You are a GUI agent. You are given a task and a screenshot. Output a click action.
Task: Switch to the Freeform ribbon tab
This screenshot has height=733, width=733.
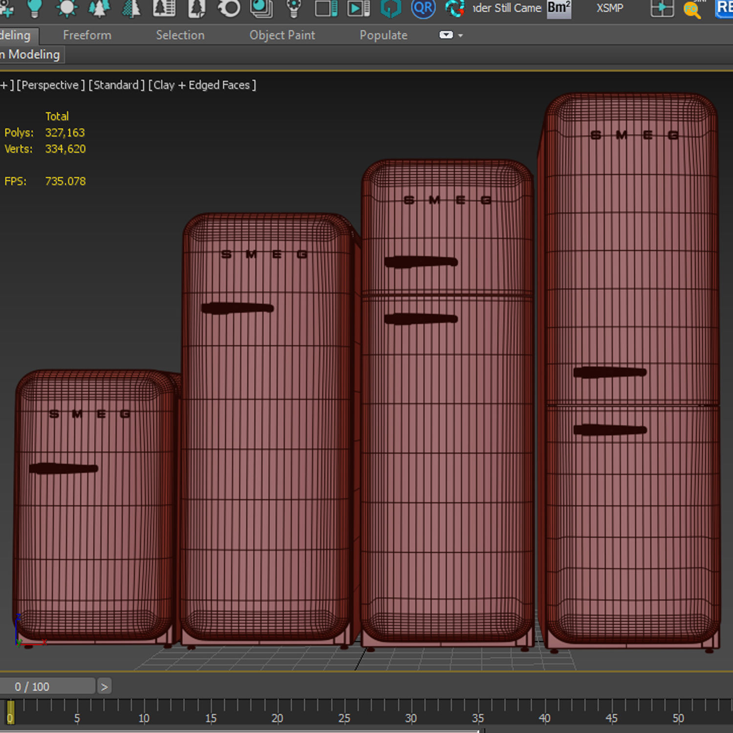(87, 35)
